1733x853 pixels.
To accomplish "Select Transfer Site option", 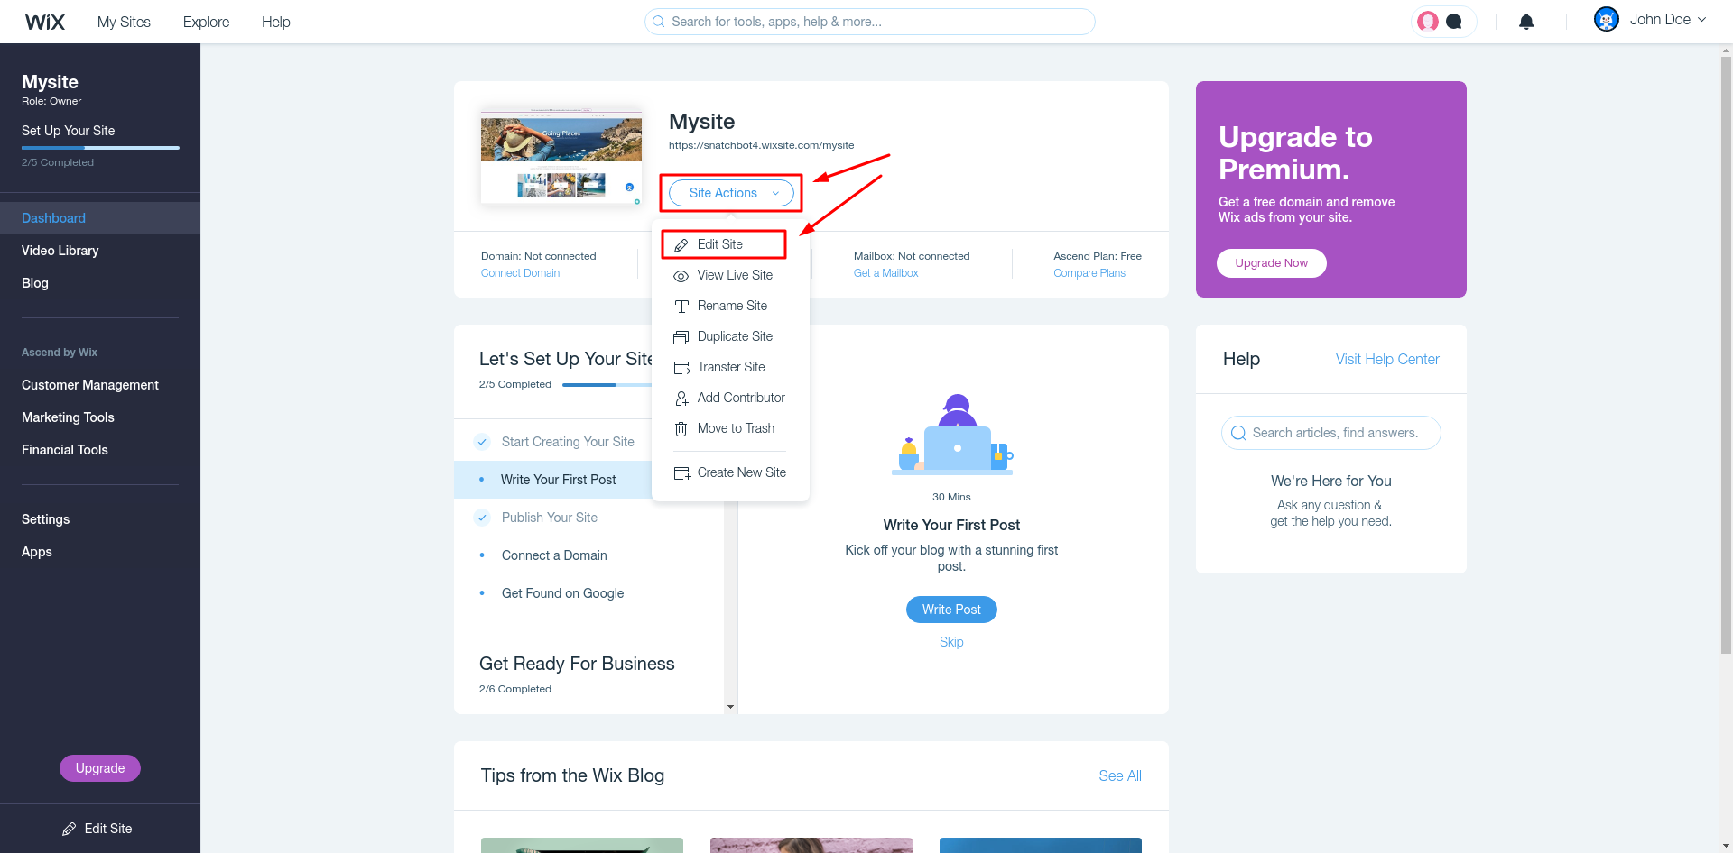I will click(x=730, y=367).
